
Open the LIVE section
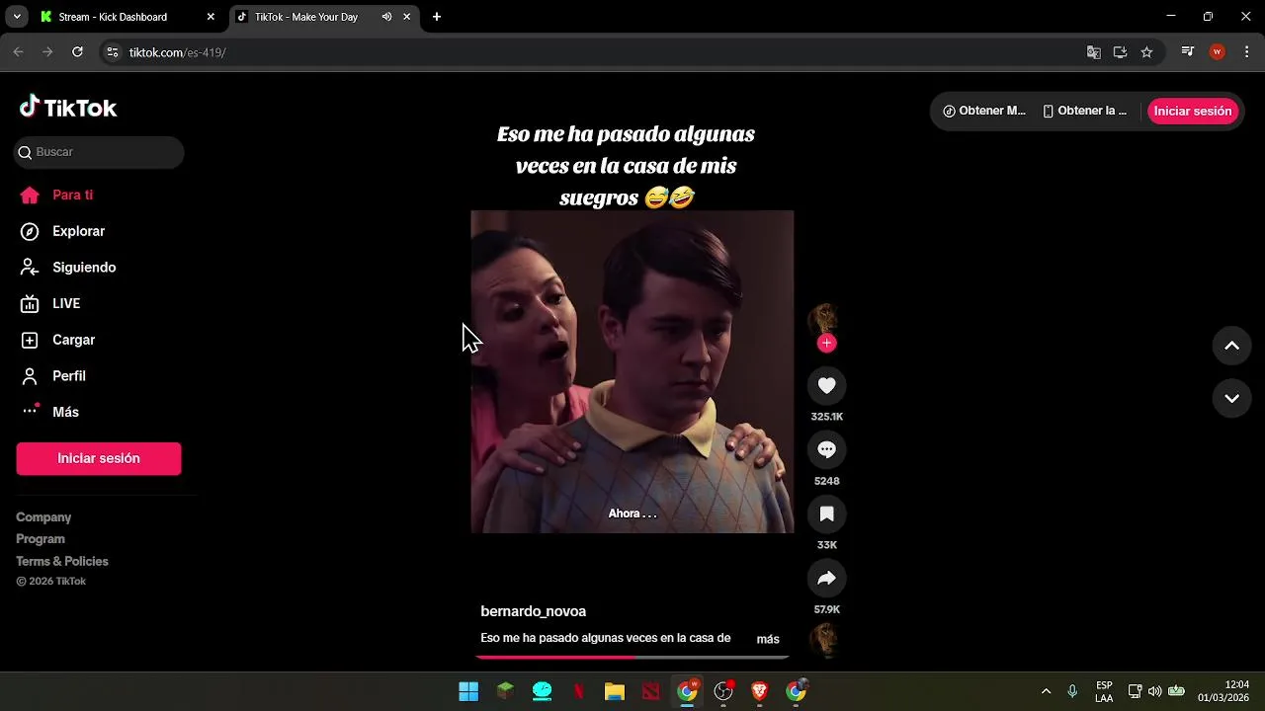(x=50, y=303)
